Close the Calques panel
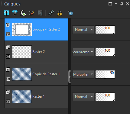Screen dimensions: 130x114 coord(128,4)
